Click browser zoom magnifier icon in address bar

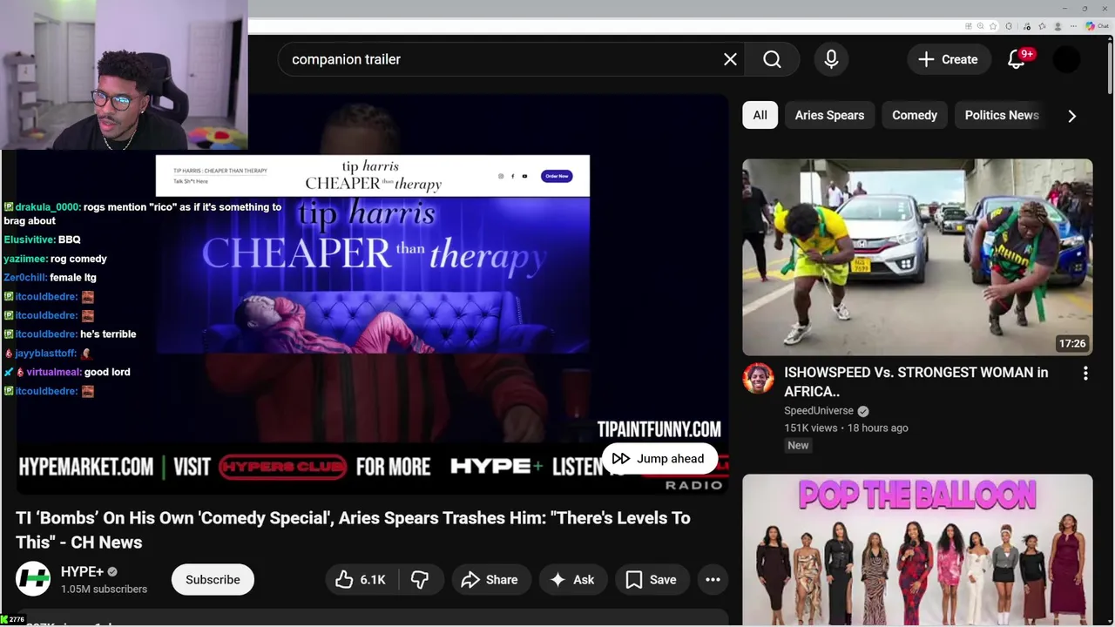click(x=980, y=26)
